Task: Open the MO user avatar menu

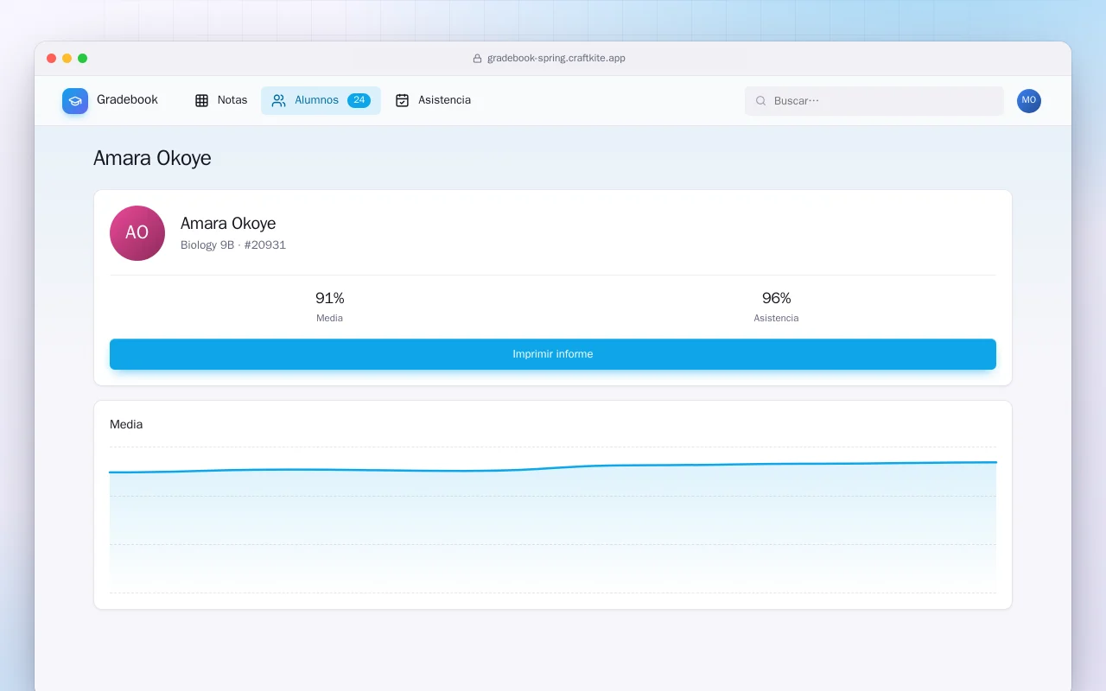Action: (1029, 101)
